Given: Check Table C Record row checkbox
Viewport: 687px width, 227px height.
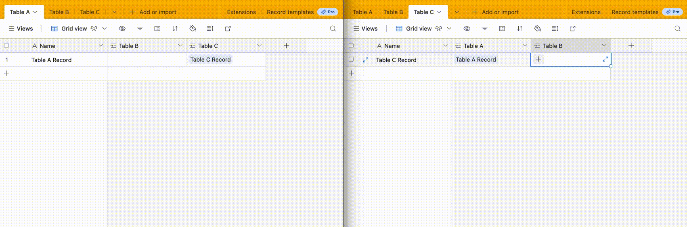Looking at the screenshot, I should [x=351, y=59].
